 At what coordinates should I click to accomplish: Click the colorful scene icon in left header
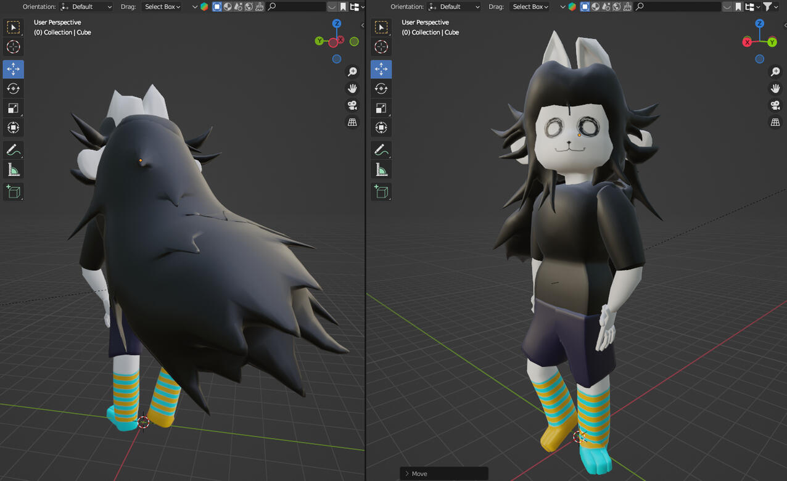[205, 7]
